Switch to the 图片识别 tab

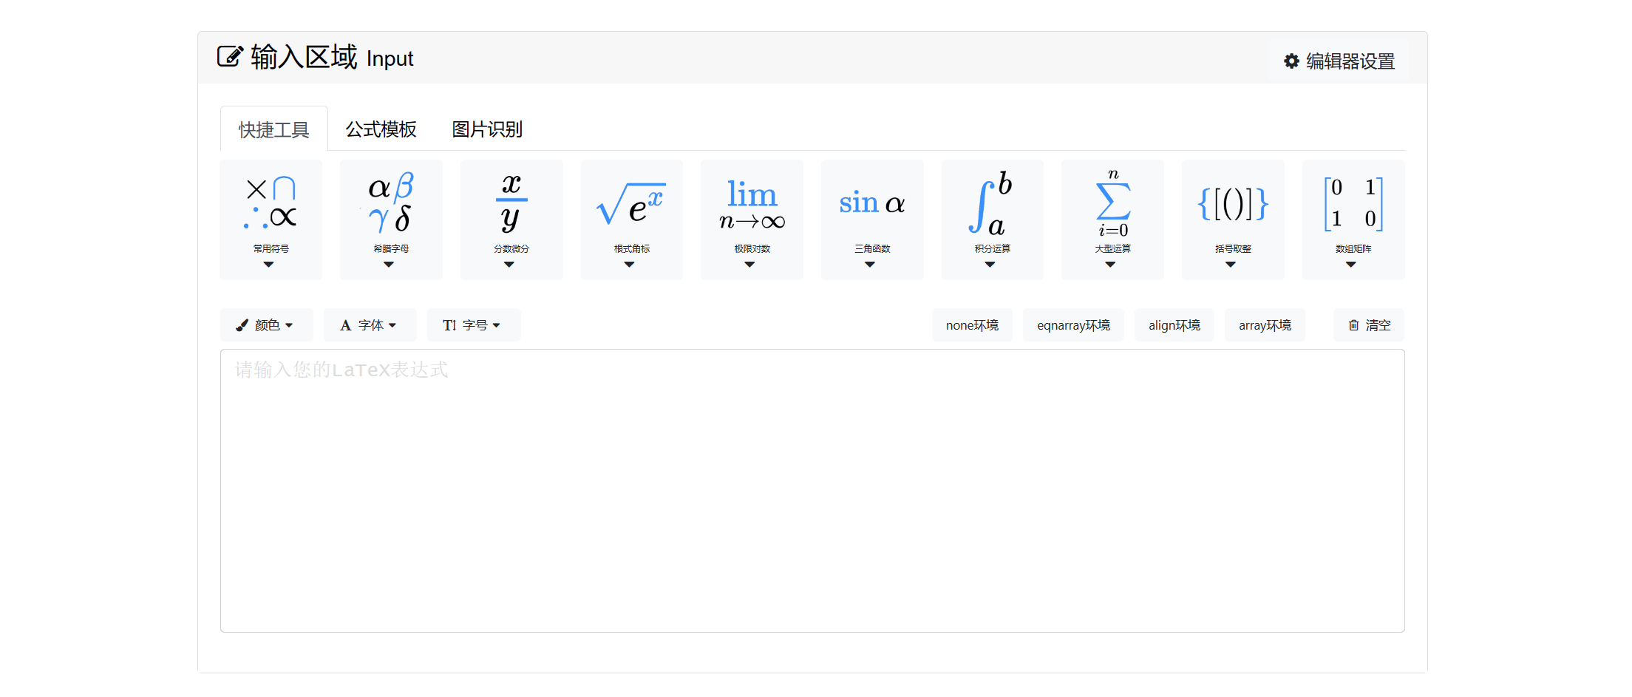click(x=487, y=129)
